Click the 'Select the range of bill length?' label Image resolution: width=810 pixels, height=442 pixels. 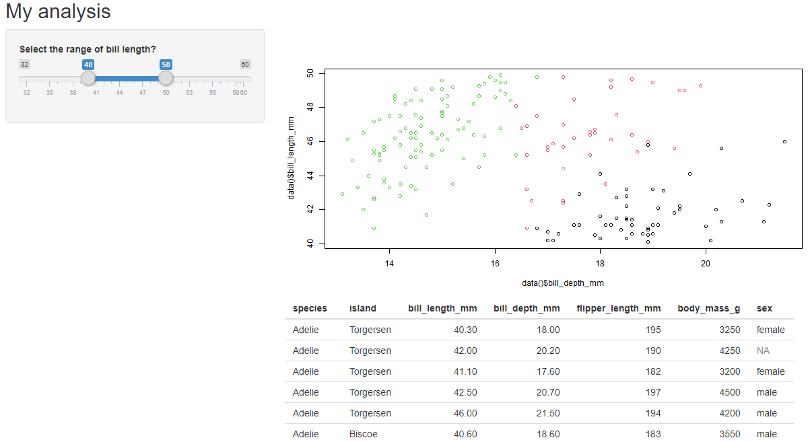(88, 49)
